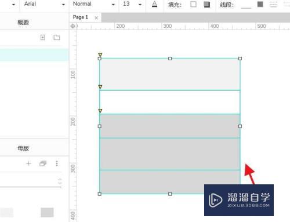Click the add folder icon

tap(57, 37)
